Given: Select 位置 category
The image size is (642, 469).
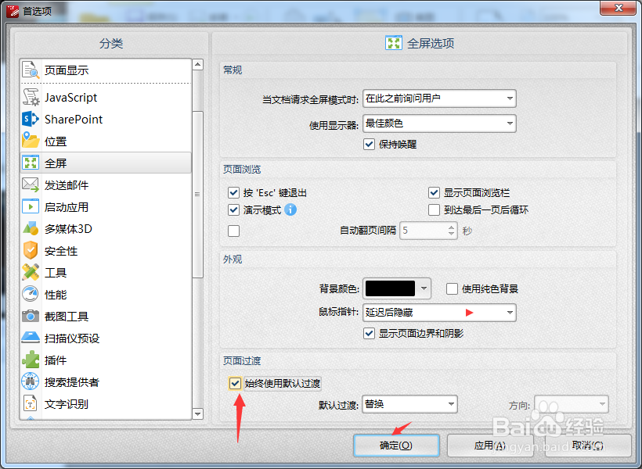Looking at the screenshot, I should click(106, 141).
